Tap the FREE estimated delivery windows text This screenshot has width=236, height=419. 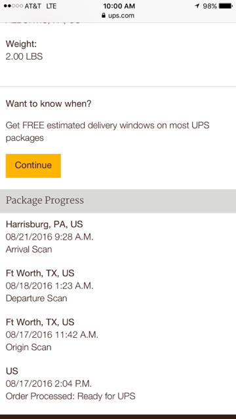tap(108, 132)
